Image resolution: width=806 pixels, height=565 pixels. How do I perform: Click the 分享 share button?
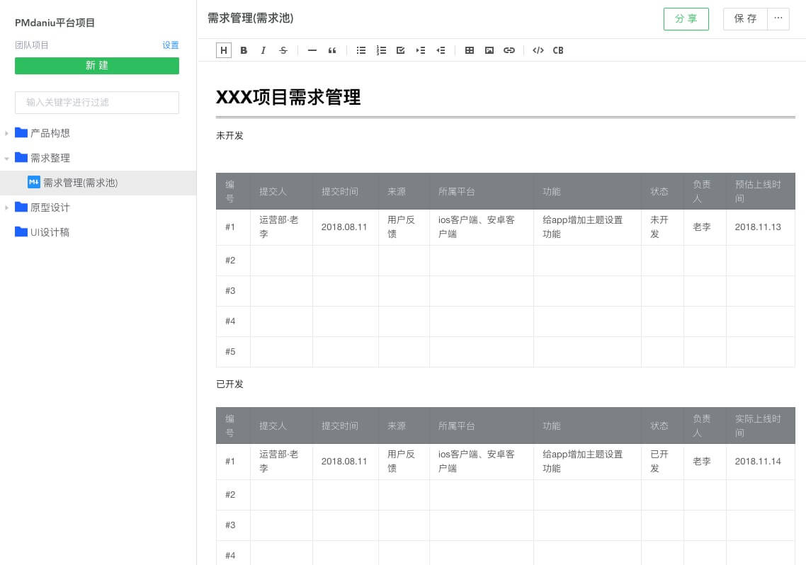(x=686, y=19)
